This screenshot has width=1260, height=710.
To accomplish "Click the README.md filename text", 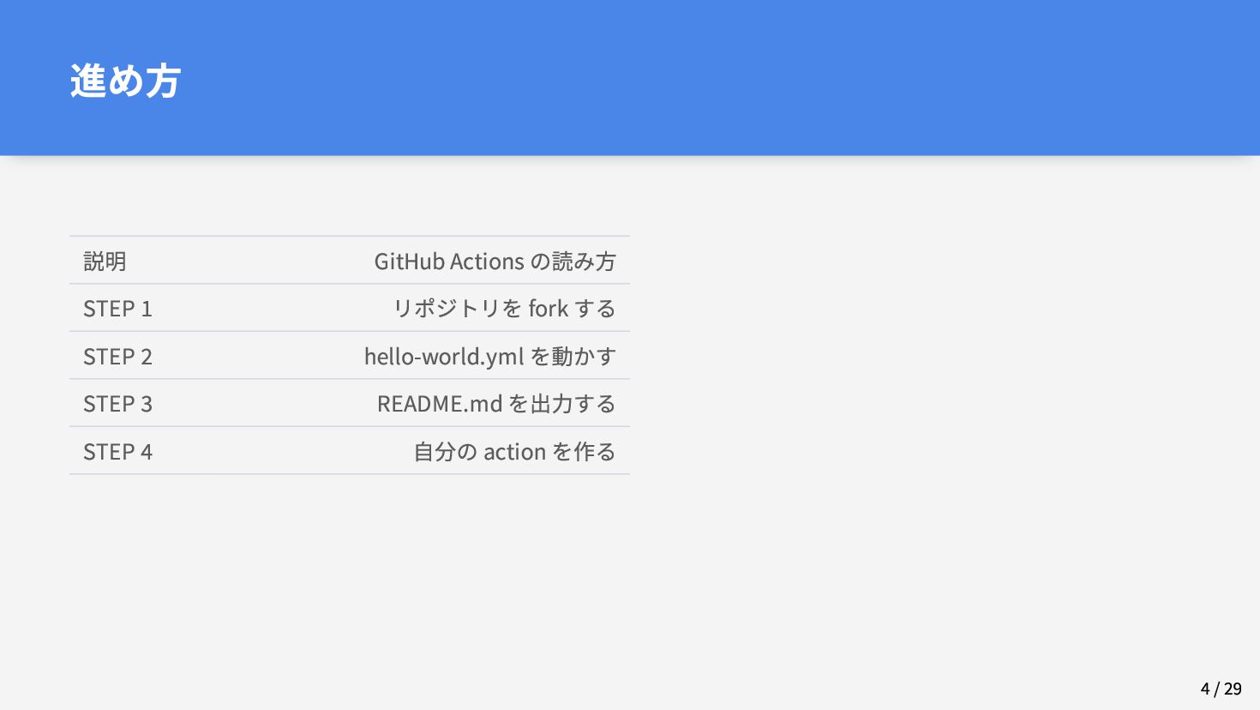I will [440, 404].
